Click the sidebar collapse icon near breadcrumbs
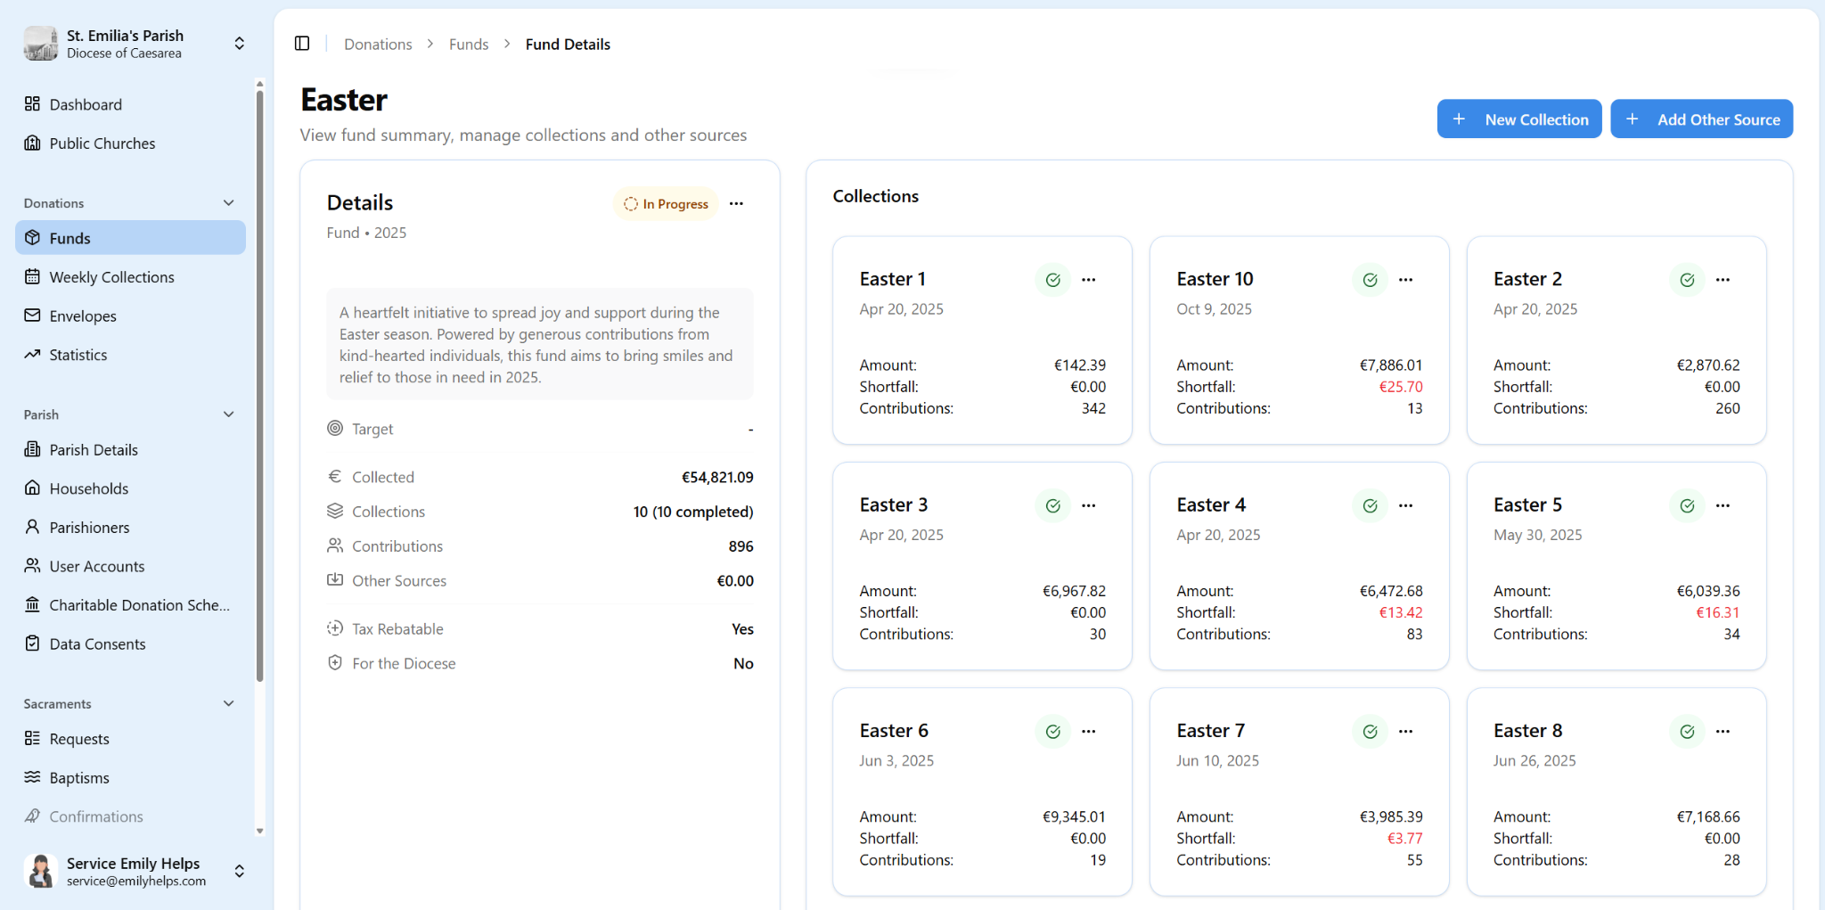The image size is (1825, 910). pos(301,43)
